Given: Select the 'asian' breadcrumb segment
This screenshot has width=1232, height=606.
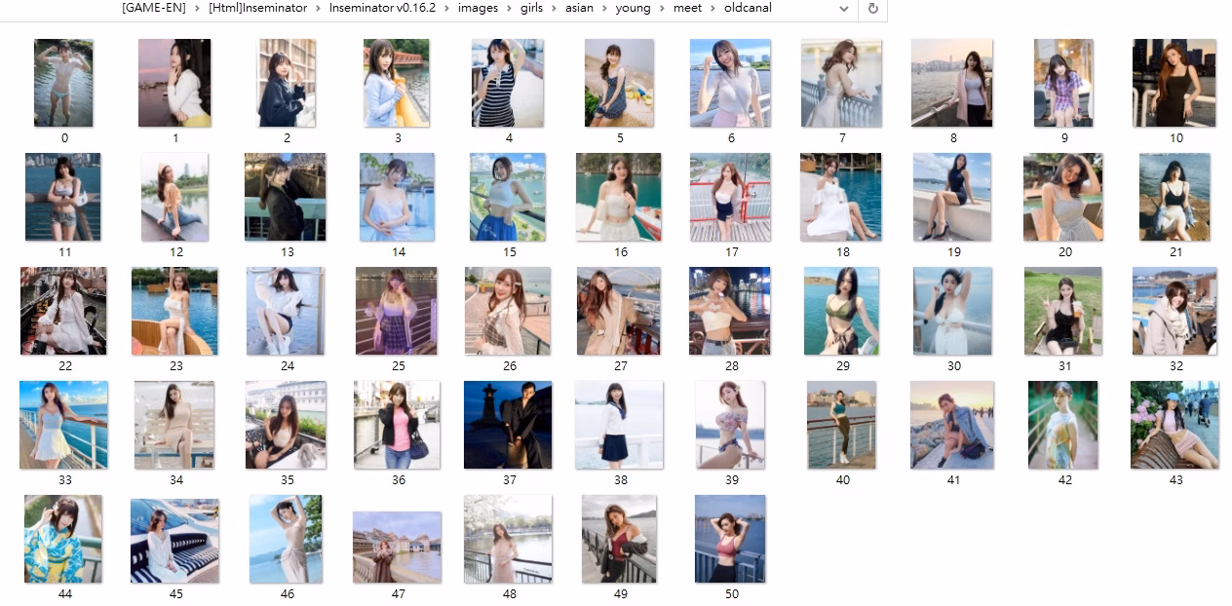Looking at the screenshot, I should [579, 8].
